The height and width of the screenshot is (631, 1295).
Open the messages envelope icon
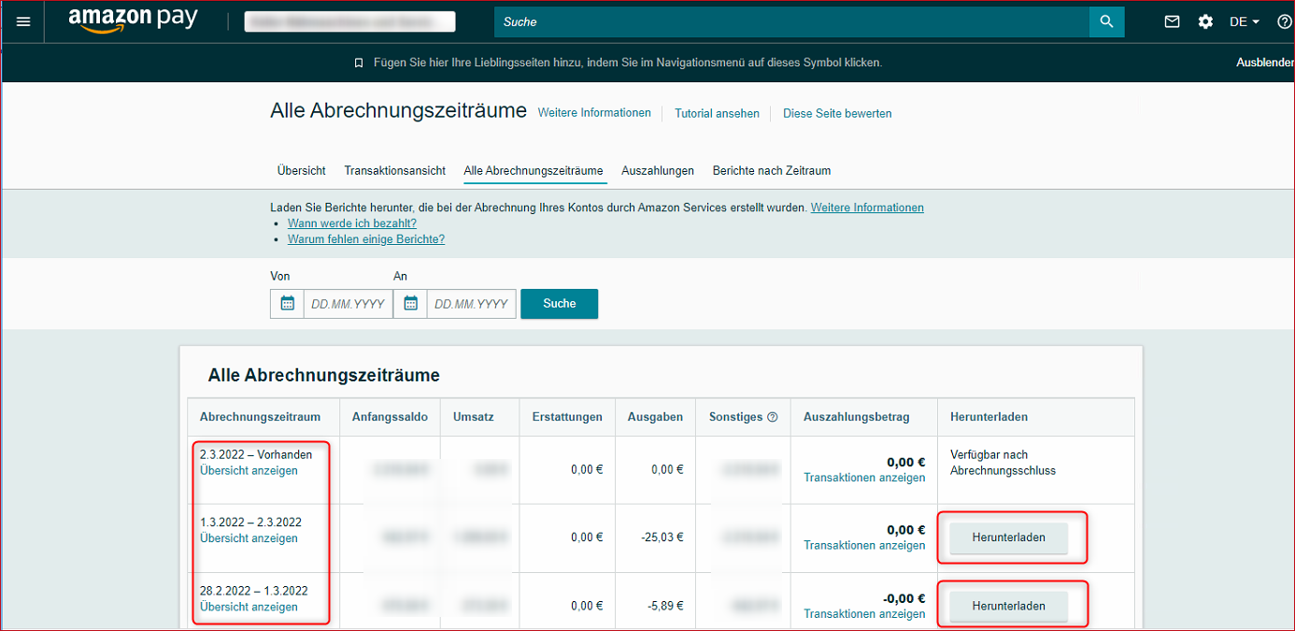(x=1172, y=22)
